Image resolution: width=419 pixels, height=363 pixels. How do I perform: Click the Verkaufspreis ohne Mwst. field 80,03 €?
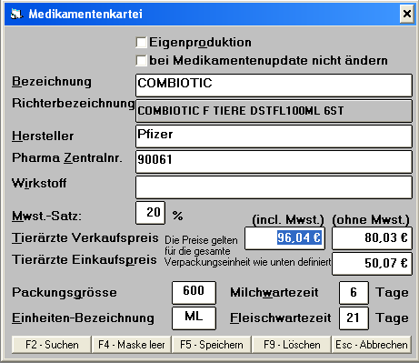372,238
